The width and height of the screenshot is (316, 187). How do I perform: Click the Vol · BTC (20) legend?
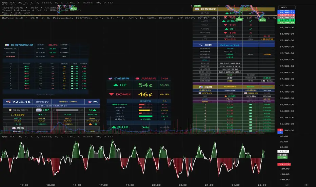tap(16, 13)
